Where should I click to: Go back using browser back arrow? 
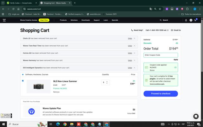coord(3,9)
